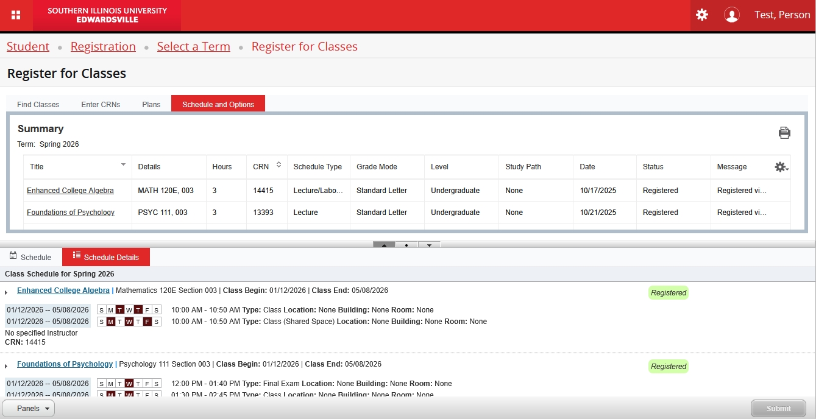This screenshot has height=419, width=816.
Task: Switch to the Schedule calendar tab
Action: point(30,257)
